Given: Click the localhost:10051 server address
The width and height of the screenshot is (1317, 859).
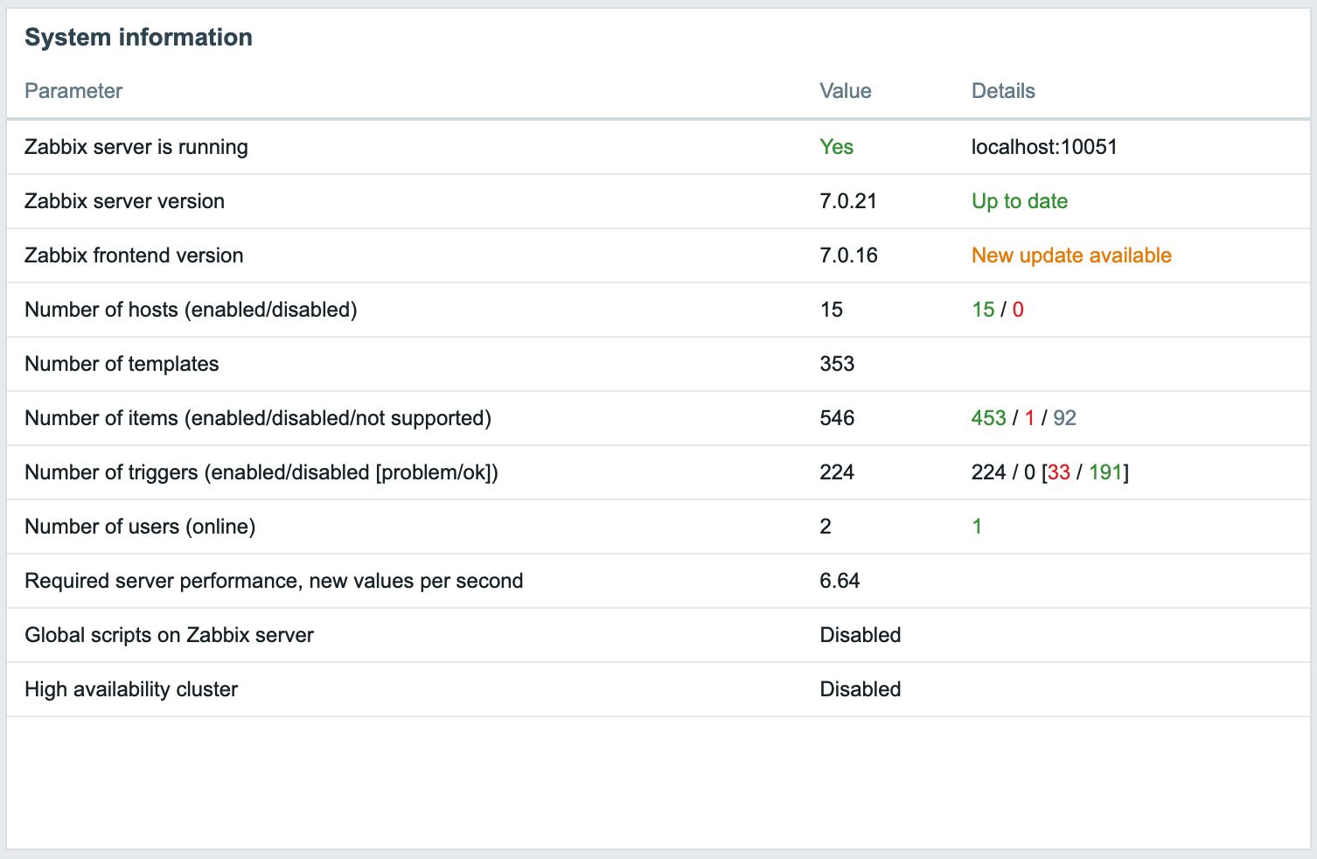Looking at the screenshot, I should [x=1044, y=147].
